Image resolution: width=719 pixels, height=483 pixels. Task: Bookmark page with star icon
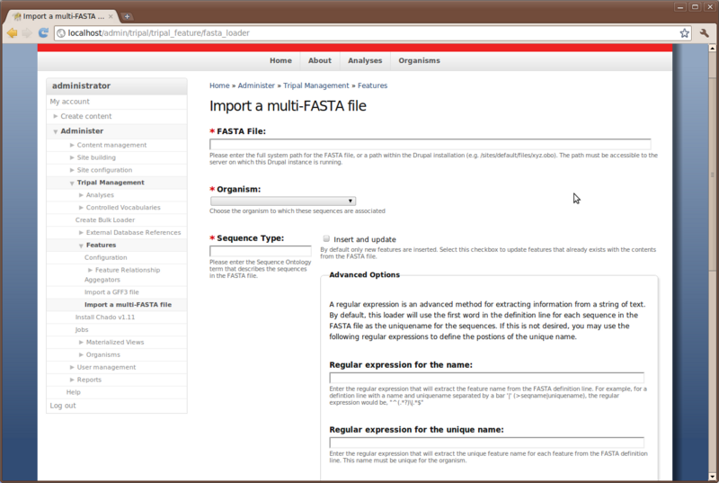pyautogui.click(x=684, y=33)
